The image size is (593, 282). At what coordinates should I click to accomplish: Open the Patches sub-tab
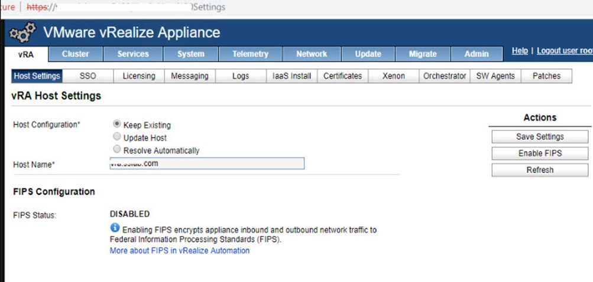click(546, 76)
